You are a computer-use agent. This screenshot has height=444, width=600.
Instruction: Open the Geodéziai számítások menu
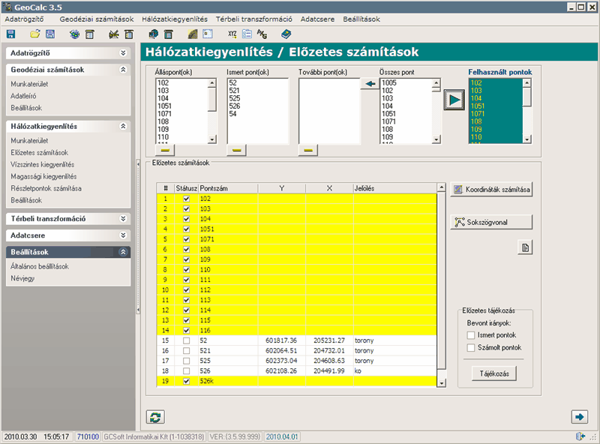pos(97,19)
